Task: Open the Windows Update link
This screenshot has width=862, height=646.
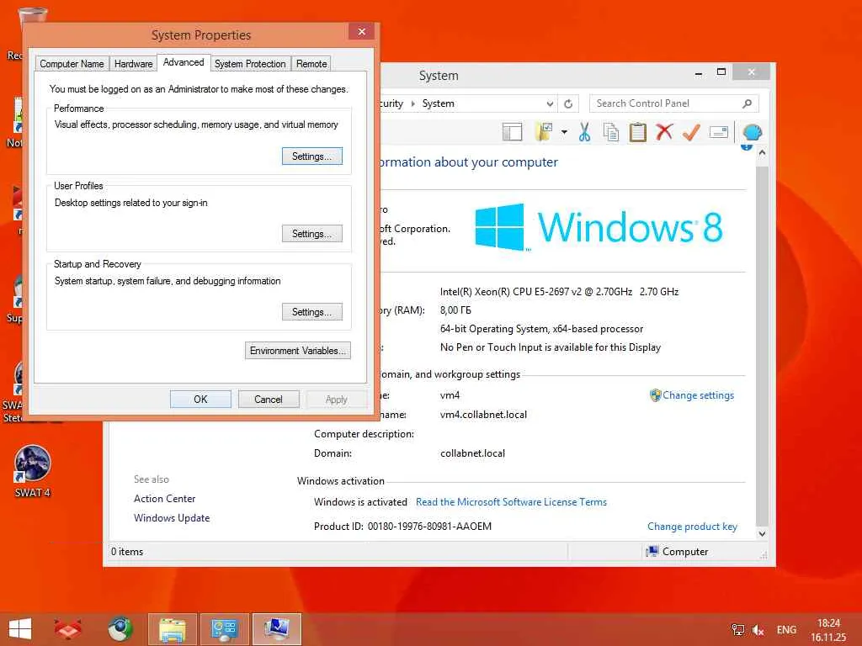Action: tap(172, 518)
